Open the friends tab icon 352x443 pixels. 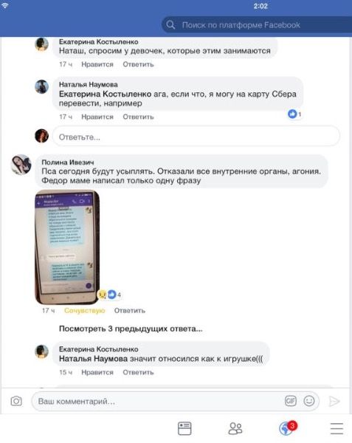click(235, 428)
